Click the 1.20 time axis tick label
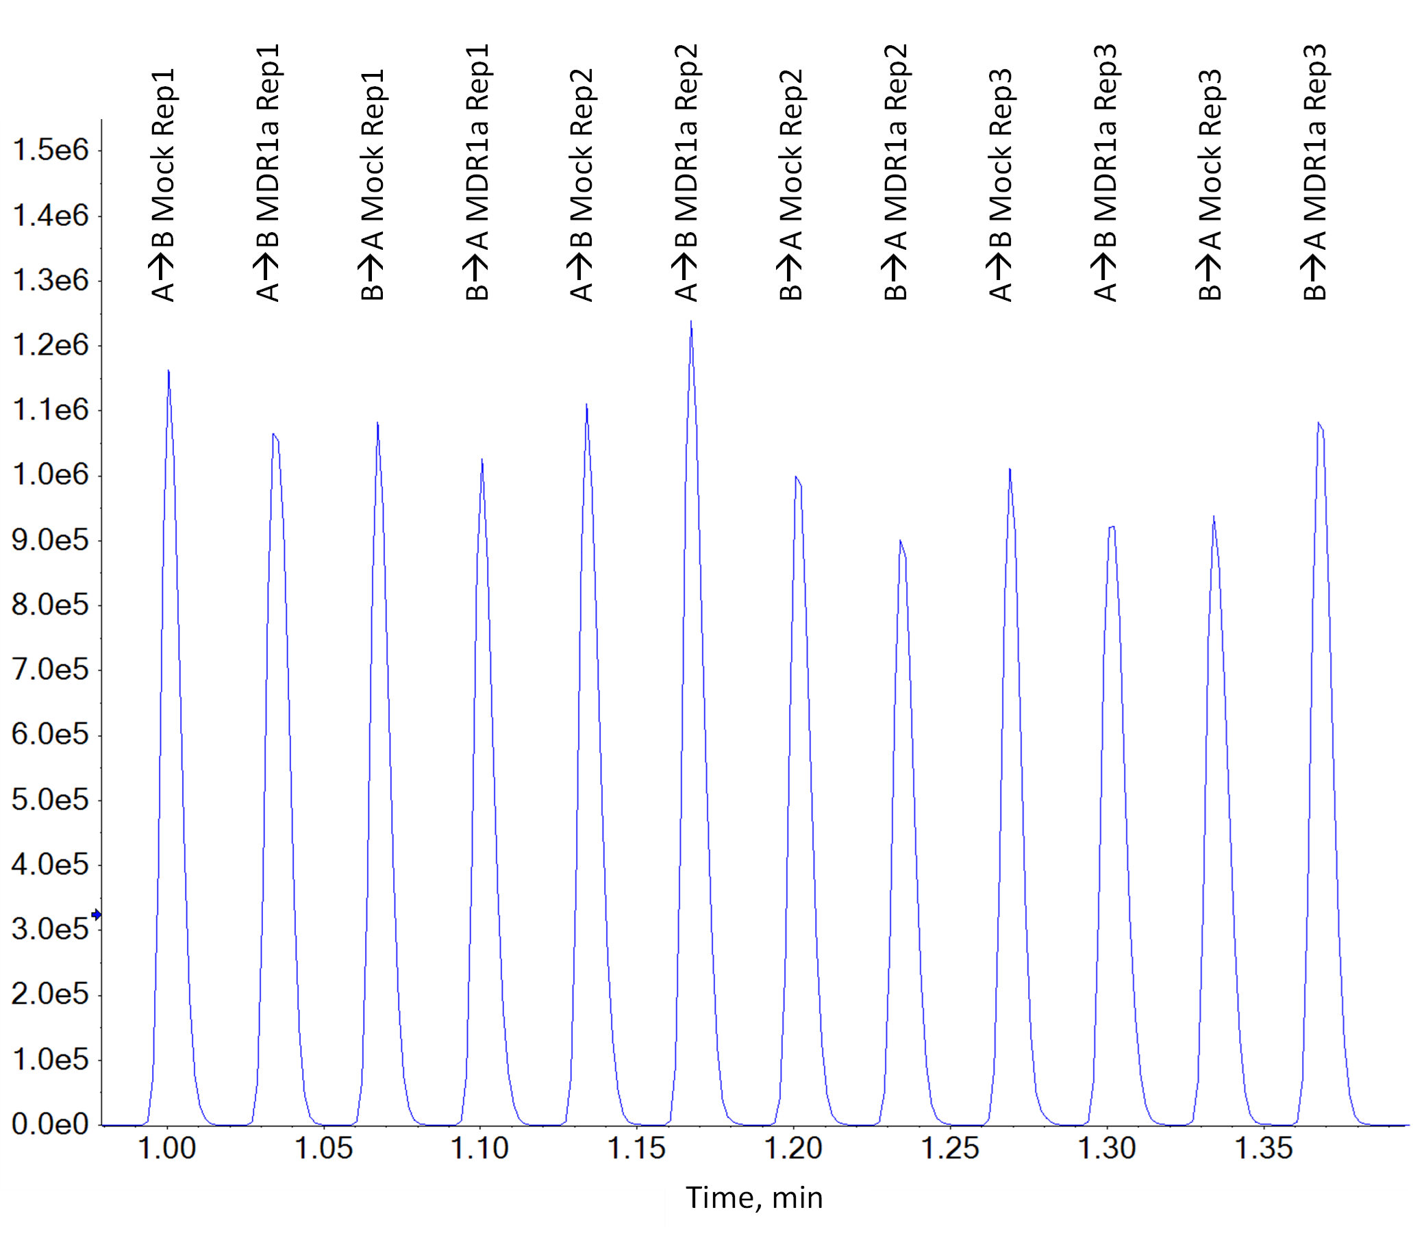The width and height of the screenshot is (1413, 1238). (x=793, y=1149)
